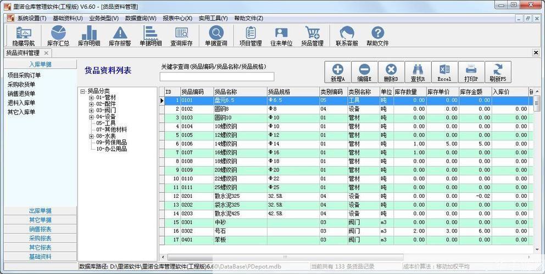This screenshot has height=274, width=545.
Task: Expand the 其它单据 sidebar section
Action: [x=40, y=220]
